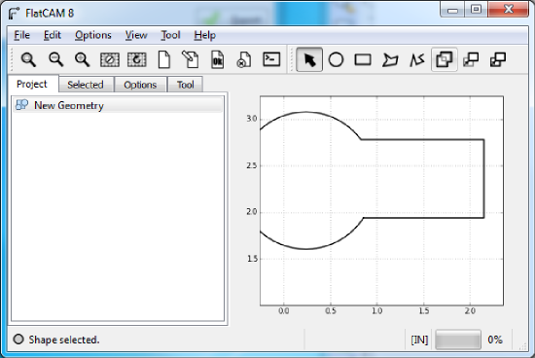
Task: Click the progress bar in status bar
Action: coord(458,340)
